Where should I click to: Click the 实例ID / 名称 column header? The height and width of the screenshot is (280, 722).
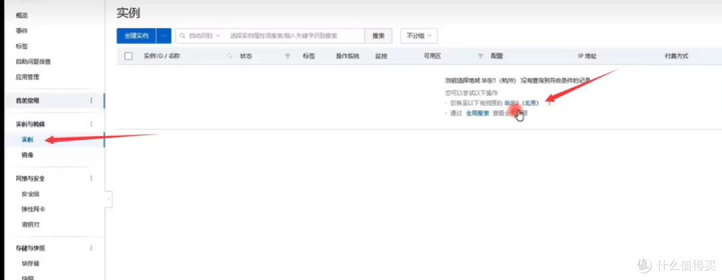(162, 56)
